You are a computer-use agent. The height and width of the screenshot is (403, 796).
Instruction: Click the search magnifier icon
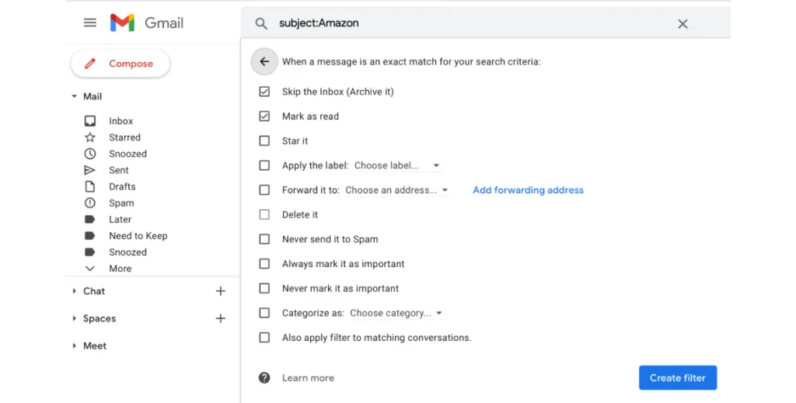coord(261,23)
